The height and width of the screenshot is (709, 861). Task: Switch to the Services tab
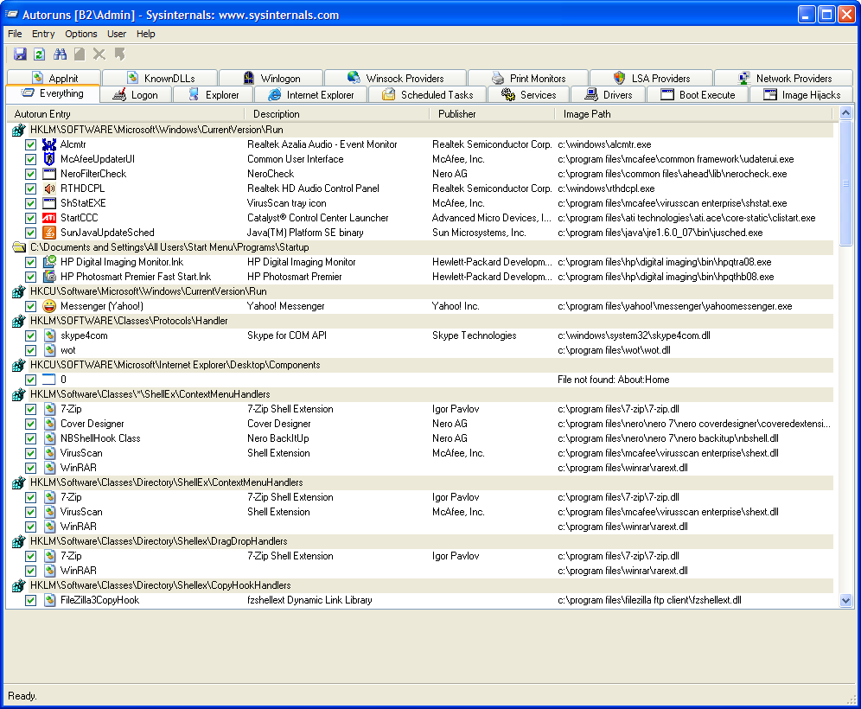pyautogui.click(x=528, y=94)
